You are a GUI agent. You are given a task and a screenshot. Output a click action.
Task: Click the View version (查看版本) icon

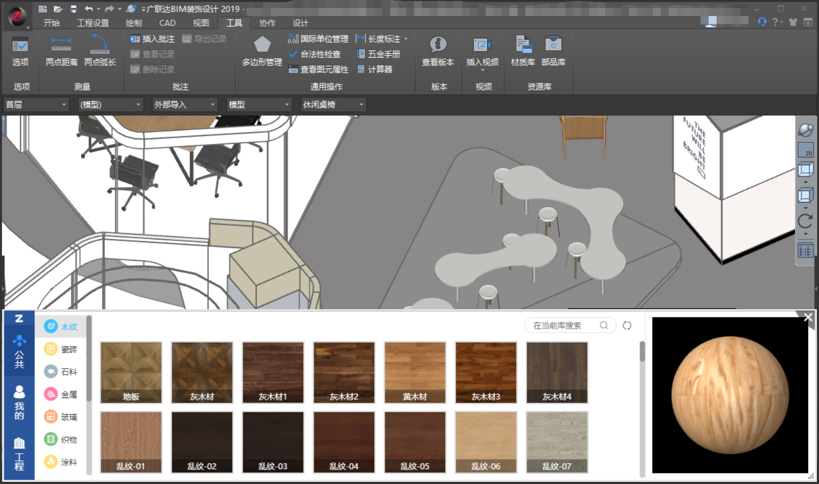pyautogui.click(x=438, y=51)
